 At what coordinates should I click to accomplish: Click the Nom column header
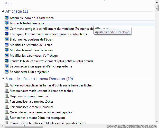8,3
